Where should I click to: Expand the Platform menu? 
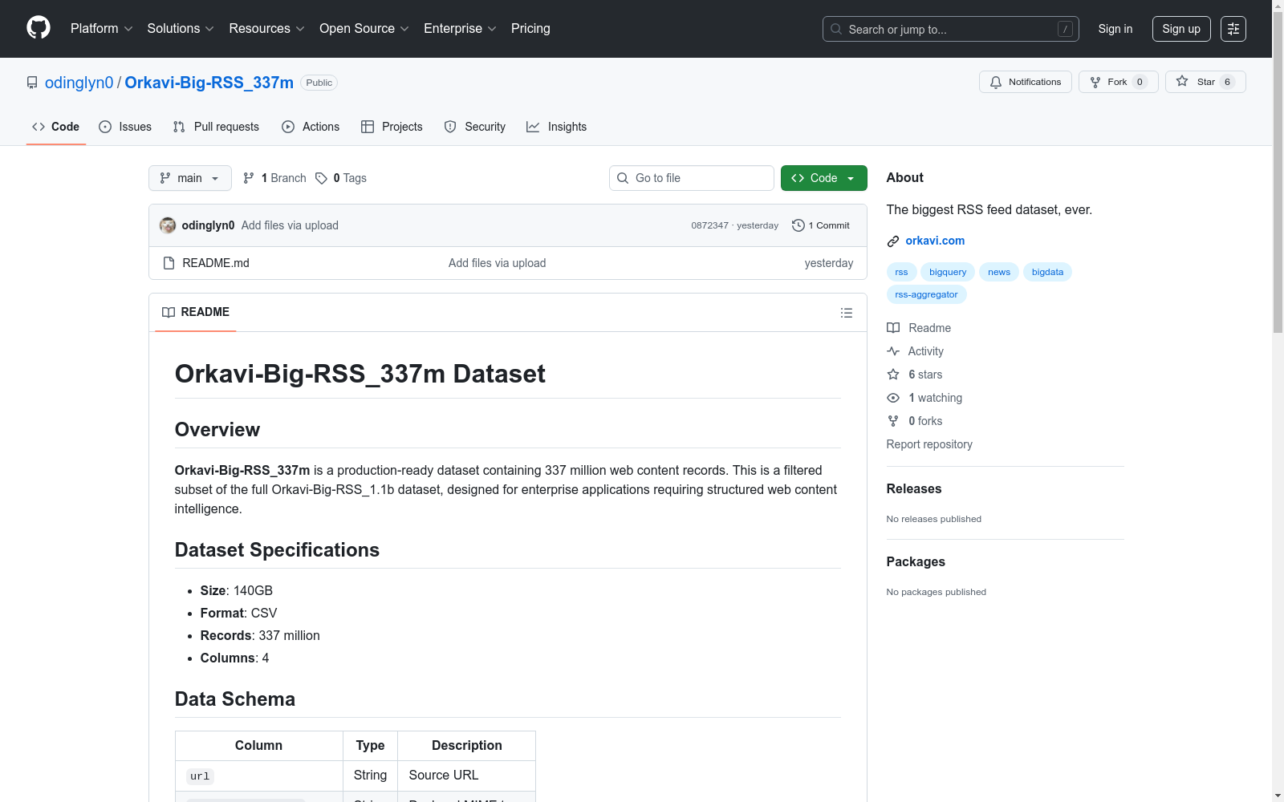point(102,28)
